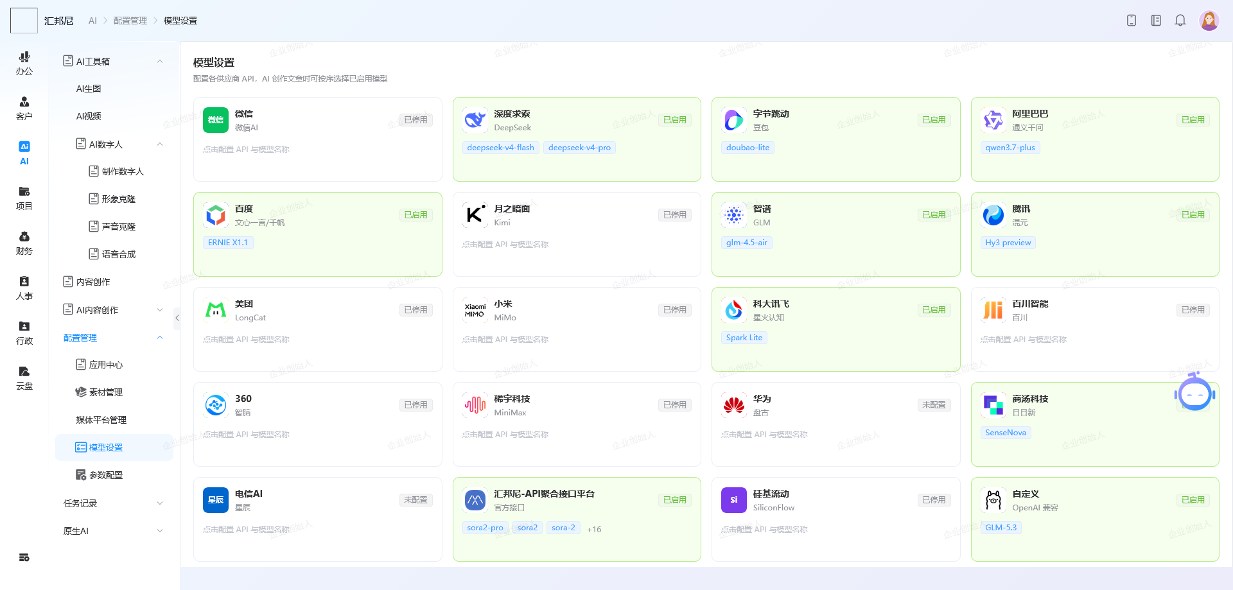Click the mobile device icon in header
Screen dimensions: 1233x590
tap(1132, 21)
